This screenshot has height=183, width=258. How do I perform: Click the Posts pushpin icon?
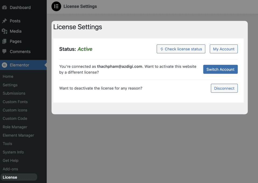click(4, 21)
